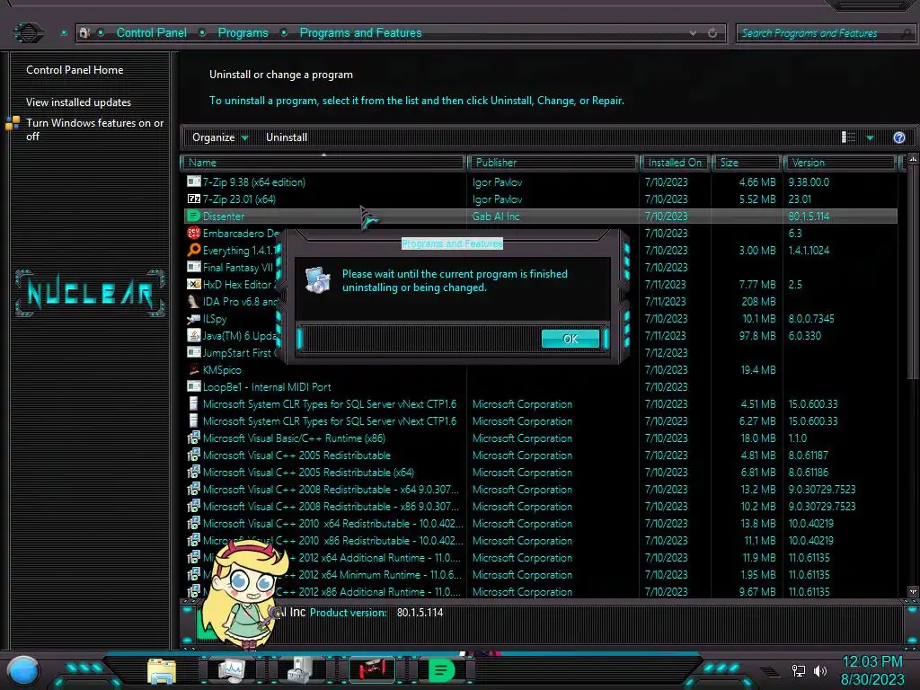This screenshot has width=920, height=690.
Task: Select the Everything search program icon
Action: 194,250
